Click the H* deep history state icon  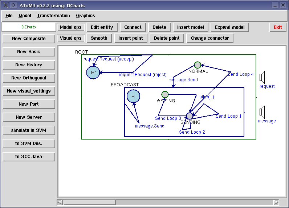(x=93, y=72)
